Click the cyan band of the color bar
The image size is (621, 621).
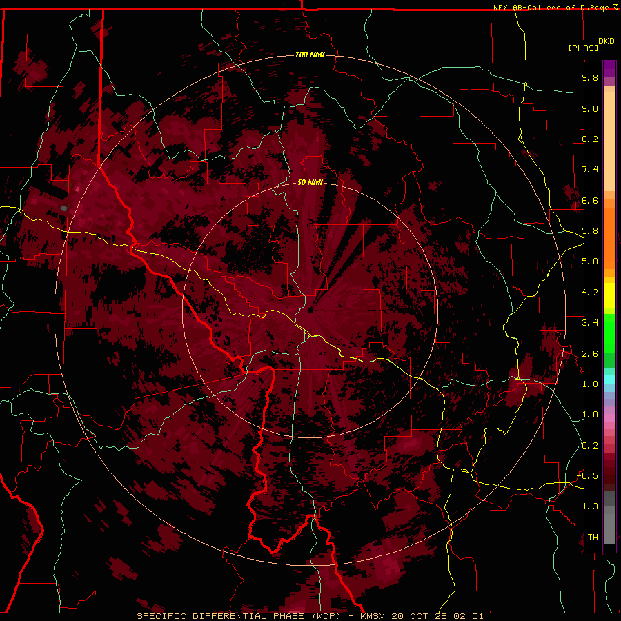pos(609,379)
